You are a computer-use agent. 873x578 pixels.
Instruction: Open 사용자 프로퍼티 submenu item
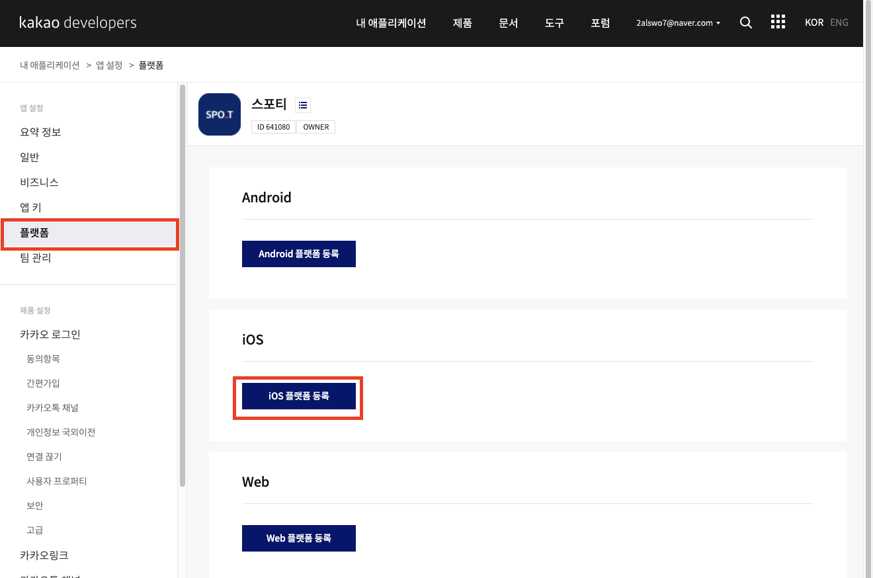(57, 481)
